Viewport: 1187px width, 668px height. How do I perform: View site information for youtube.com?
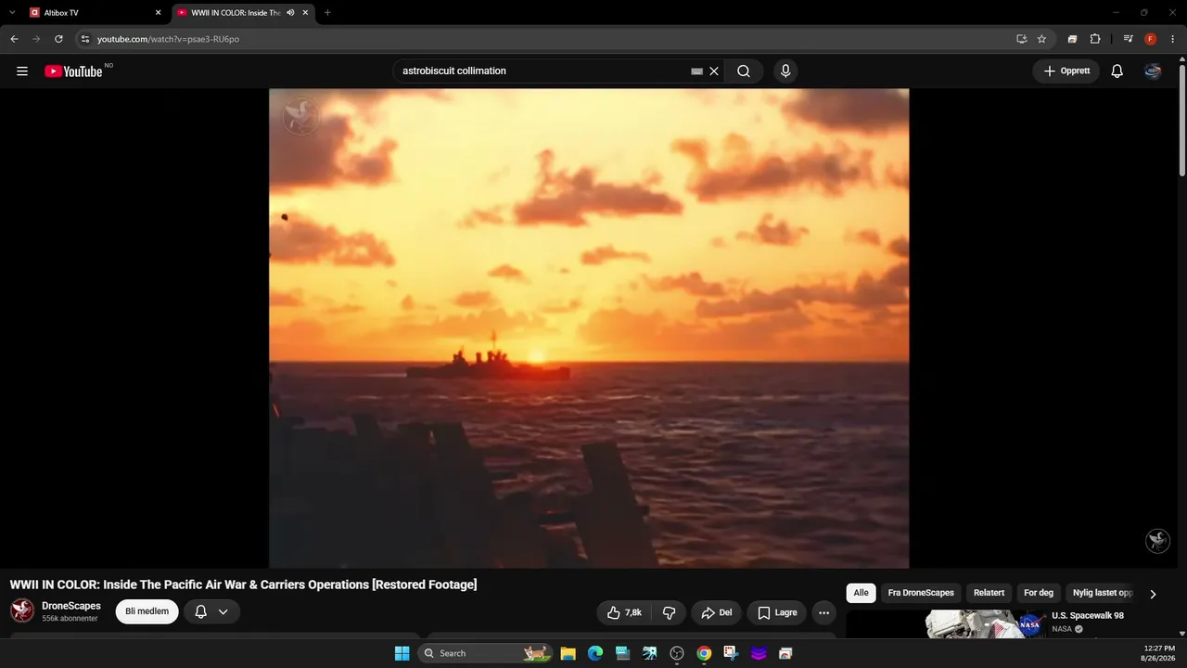(84, 39)
